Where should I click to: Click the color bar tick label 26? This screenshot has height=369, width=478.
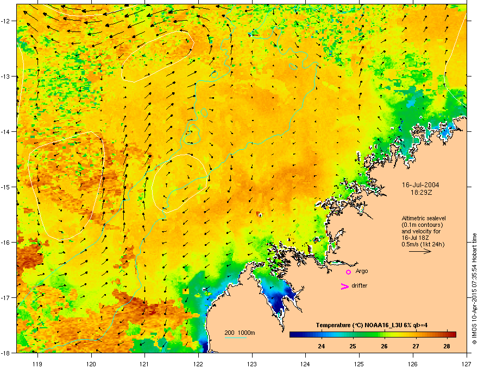384,346
